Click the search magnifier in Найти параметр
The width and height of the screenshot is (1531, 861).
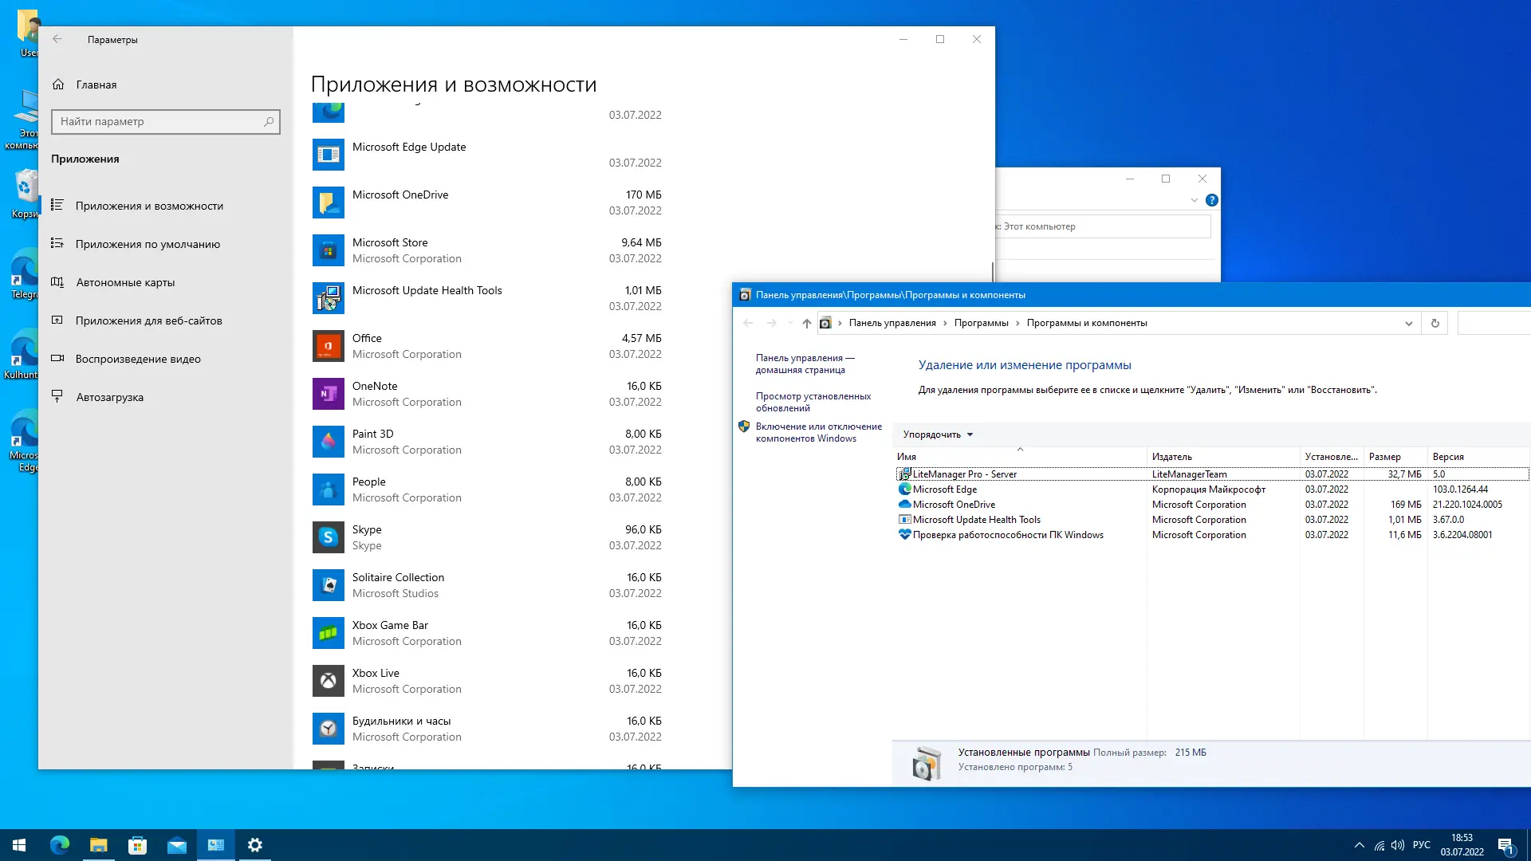tap(269, 121)
